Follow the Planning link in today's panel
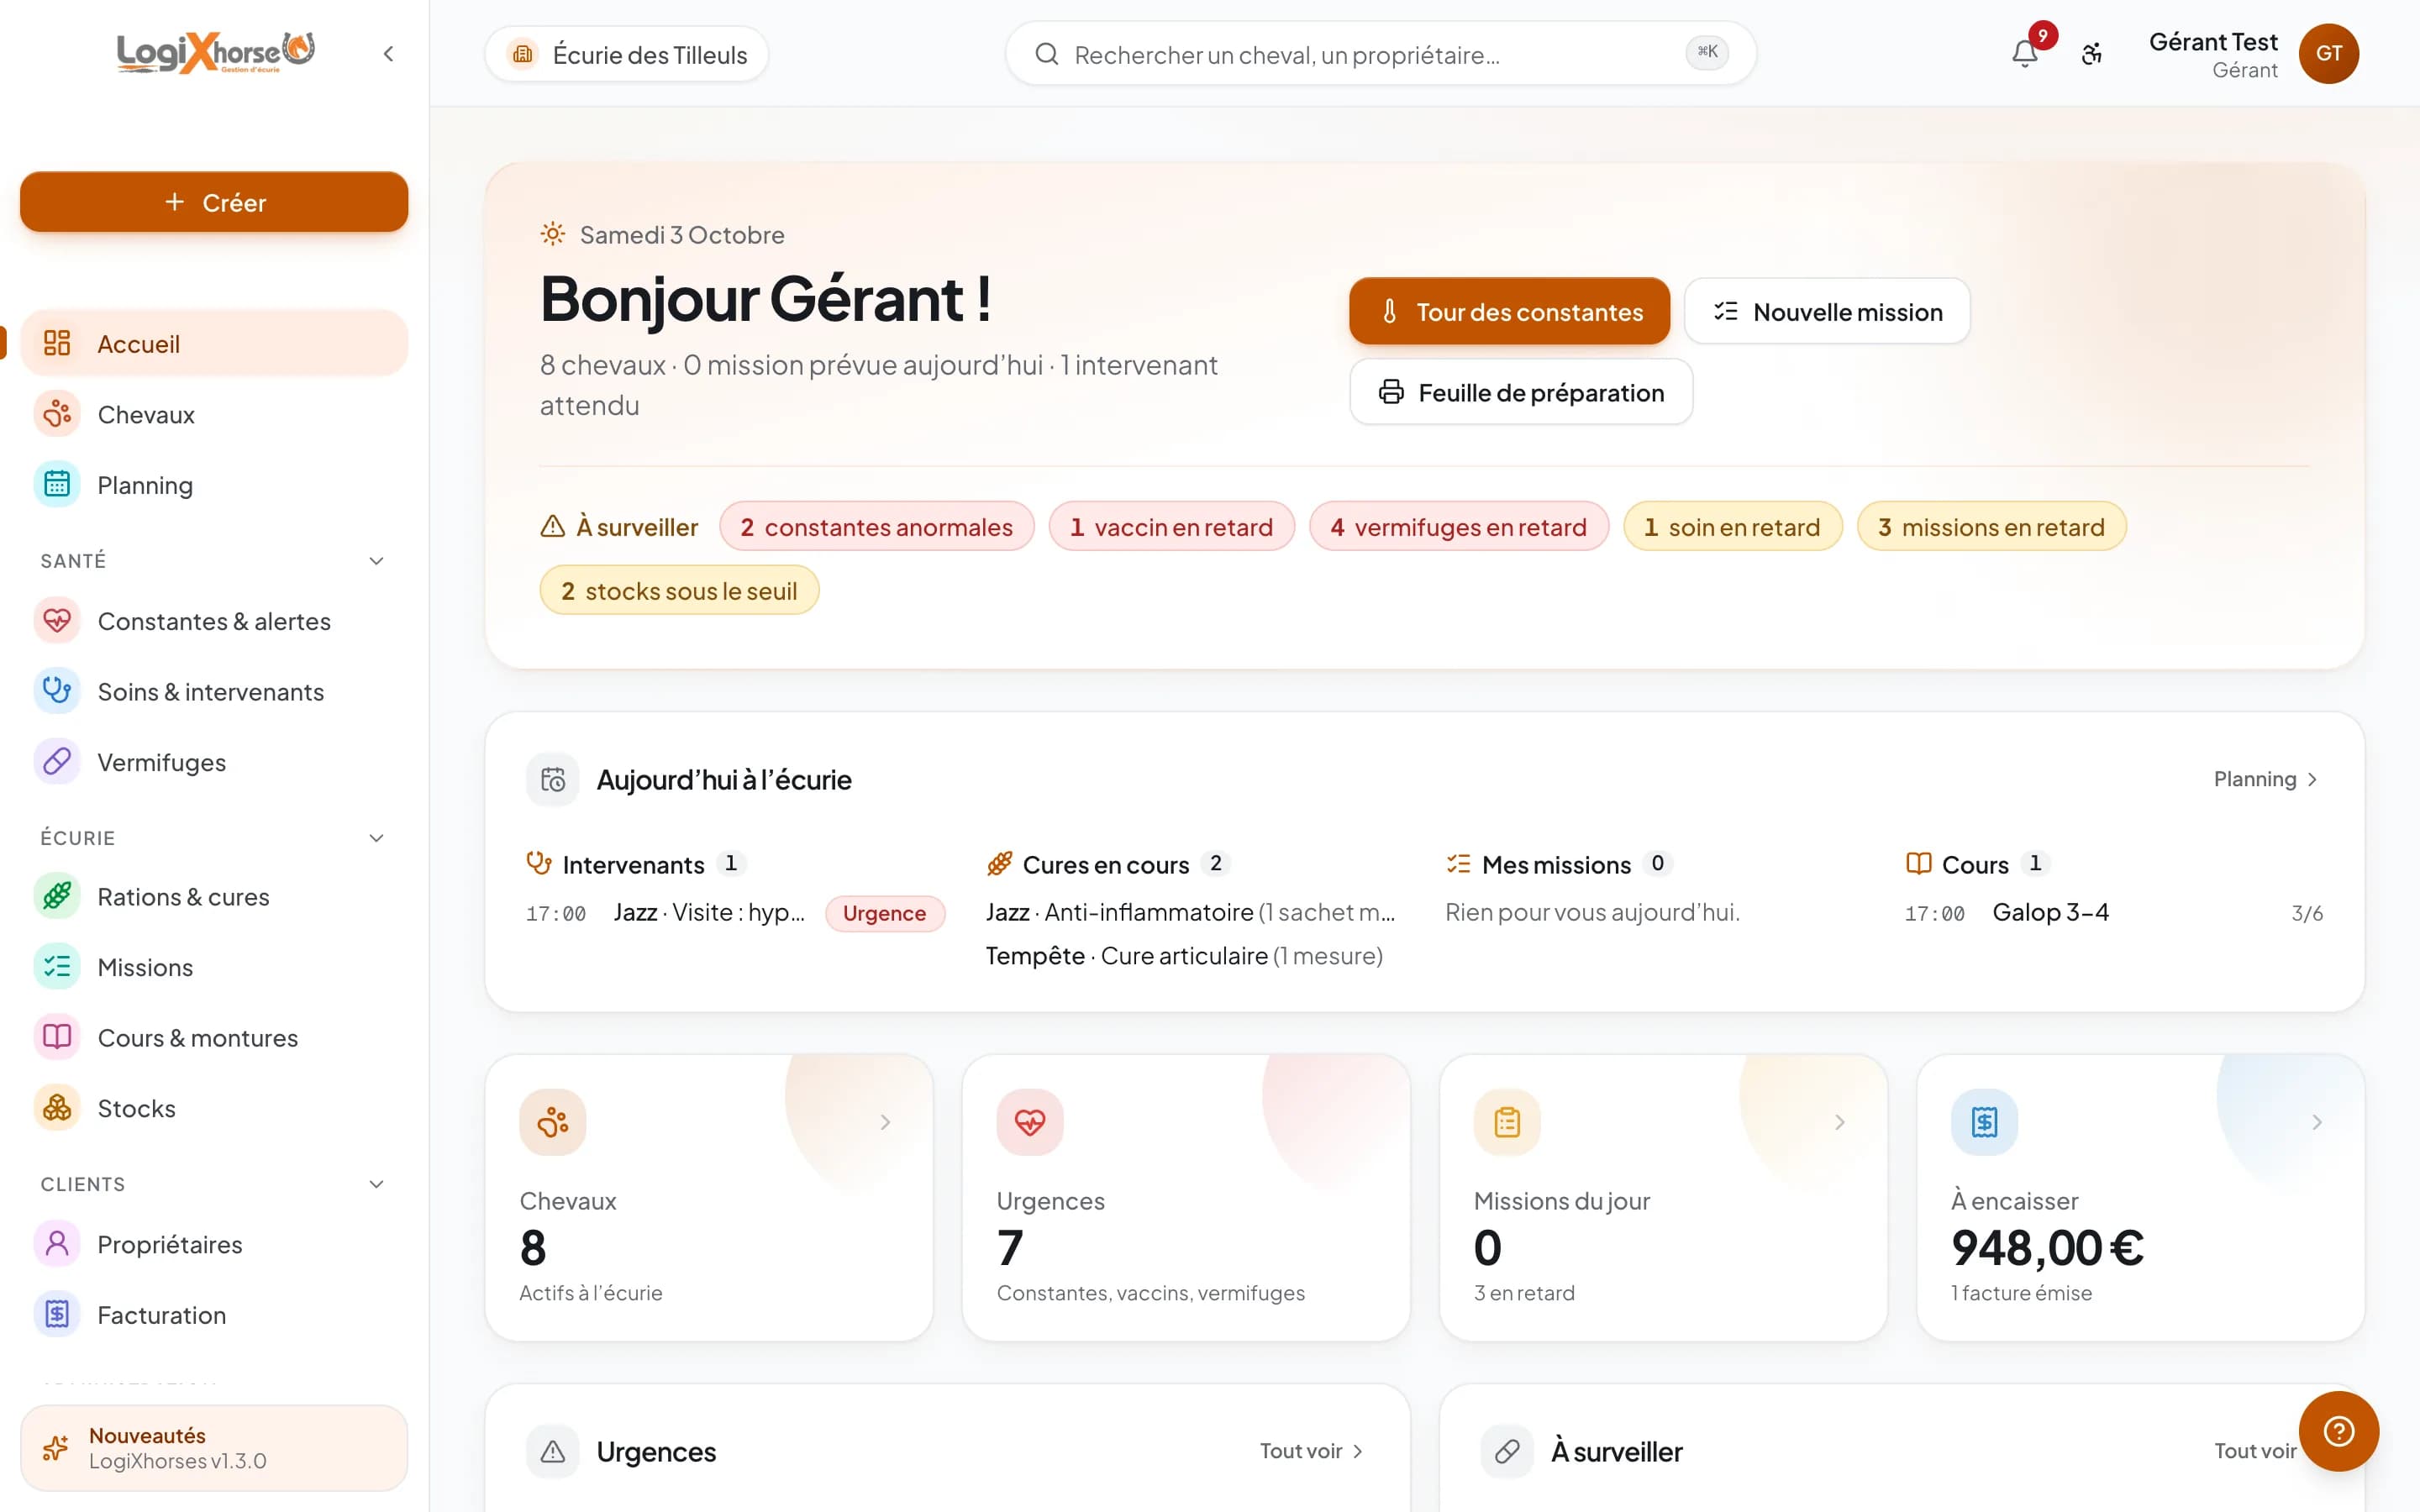2420x1512 pixels. [2265, 779]
